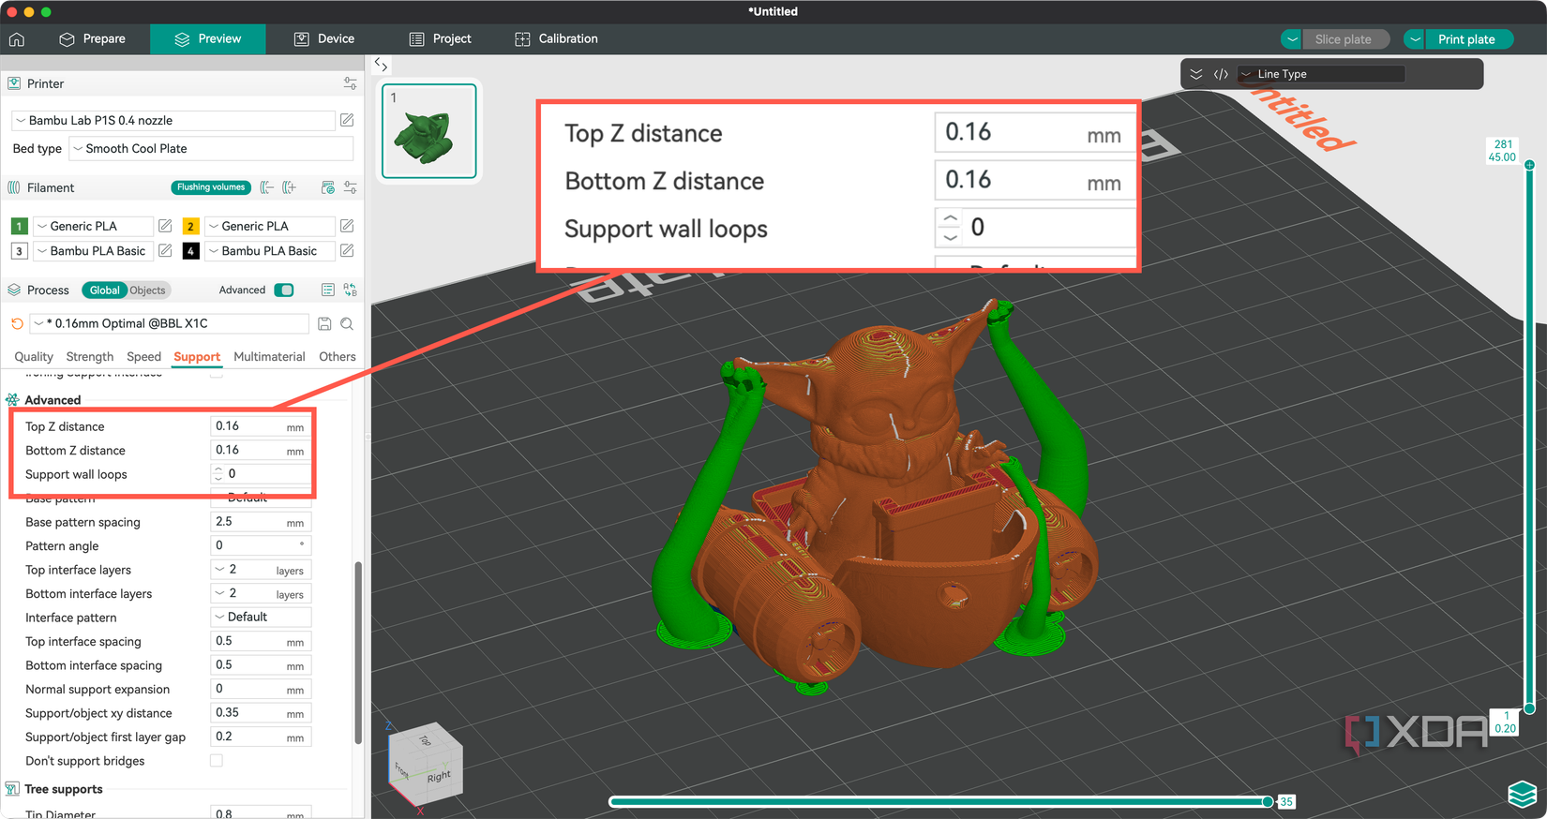Viewport: 1547px width, 819px height.
Task: Collapse the legend panel chevron
Action: [1196, 74]
